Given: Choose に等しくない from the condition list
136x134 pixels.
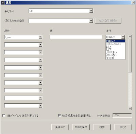Looking at the screenshot, I should click(x=115, y=44).
